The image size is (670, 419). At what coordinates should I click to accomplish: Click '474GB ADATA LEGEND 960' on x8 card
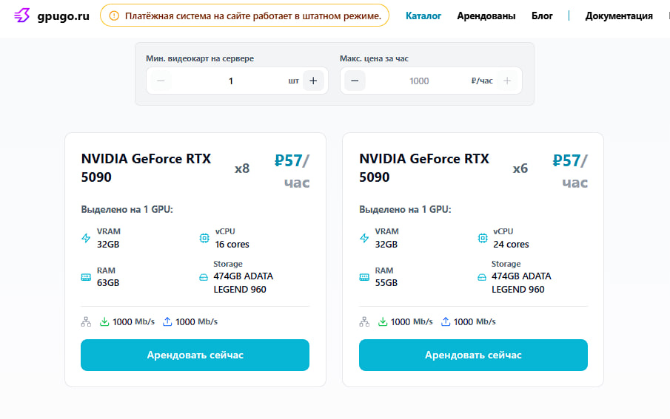pos(243,283)
